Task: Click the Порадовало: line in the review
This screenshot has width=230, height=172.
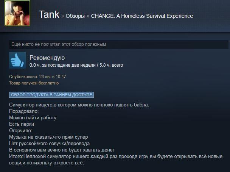Action: tap(24, 111)
